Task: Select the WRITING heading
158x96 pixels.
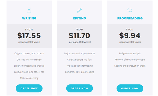Action: (x=29, y=18)
